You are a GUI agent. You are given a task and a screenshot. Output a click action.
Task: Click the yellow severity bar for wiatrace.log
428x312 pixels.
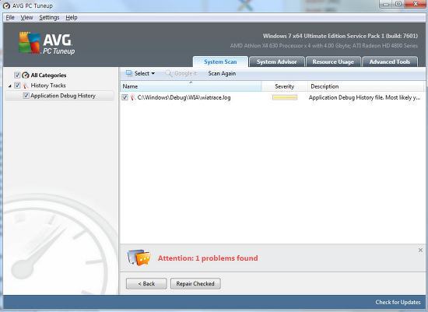click(285, 97)
